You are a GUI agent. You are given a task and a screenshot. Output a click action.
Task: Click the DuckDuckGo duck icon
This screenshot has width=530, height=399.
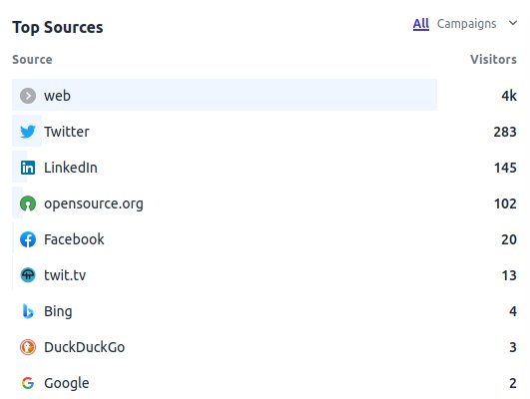(28, 347)
